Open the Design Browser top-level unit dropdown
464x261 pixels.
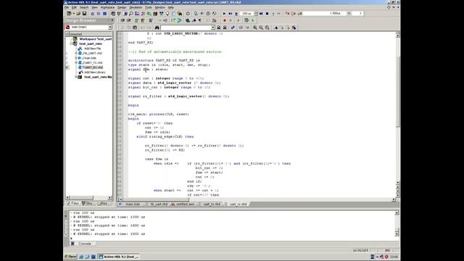click(x=109, y=28)
